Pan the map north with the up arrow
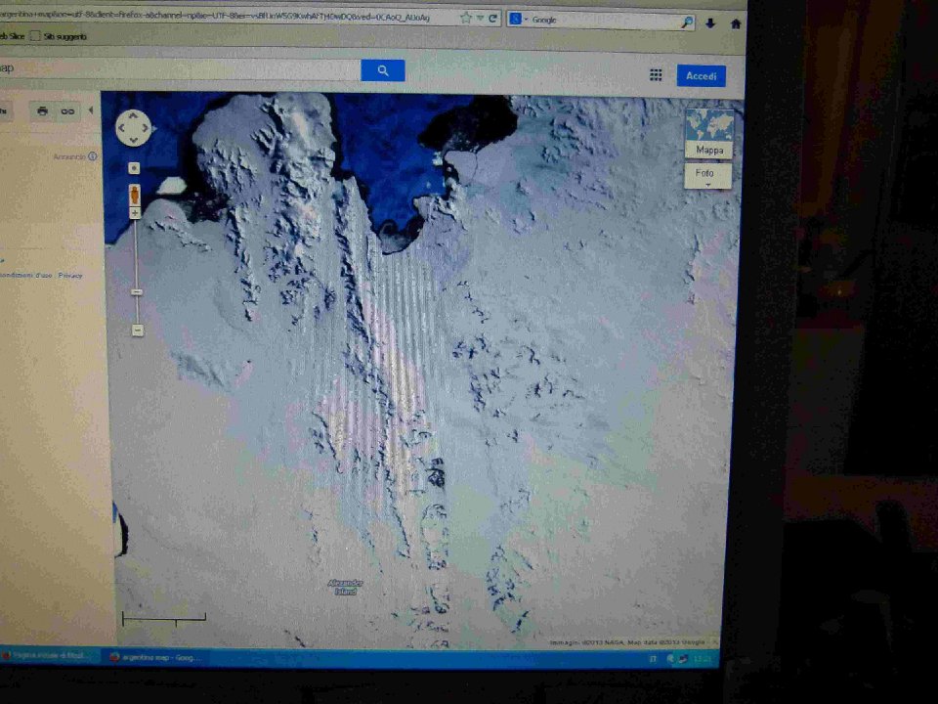 point(134,114)
